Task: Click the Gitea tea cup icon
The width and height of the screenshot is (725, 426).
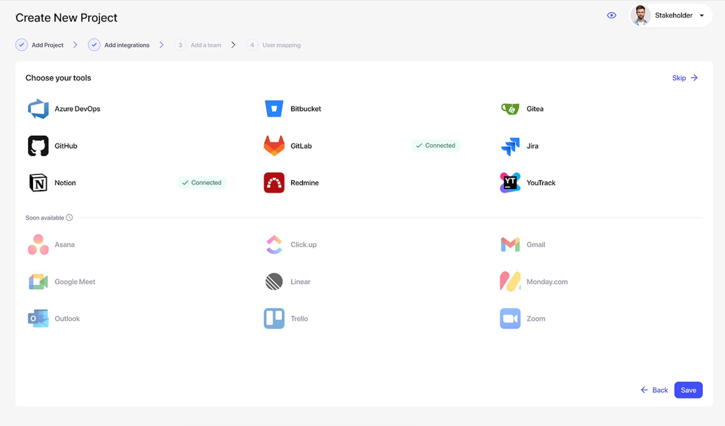Action: point(510,109)
